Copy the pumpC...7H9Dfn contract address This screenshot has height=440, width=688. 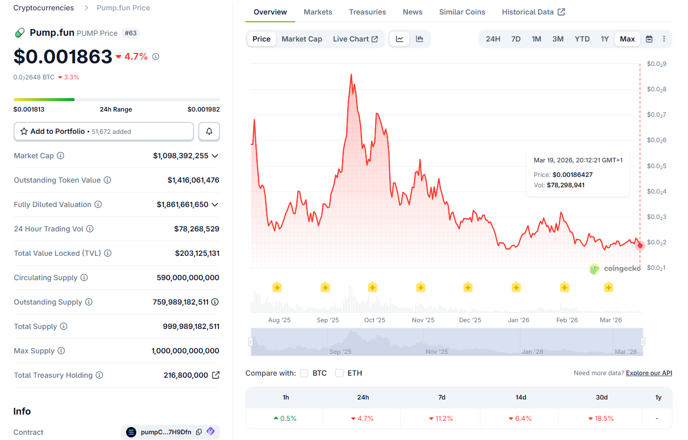click(199, 432)
